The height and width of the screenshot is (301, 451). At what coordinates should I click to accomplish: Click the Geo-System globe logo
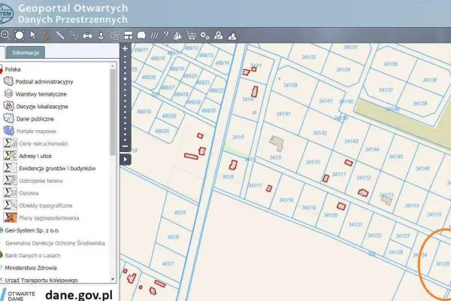point(6,14)
